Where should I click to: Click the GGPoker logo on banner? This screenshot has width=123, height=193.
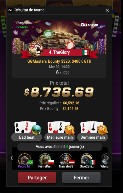[x=90, y=25]
